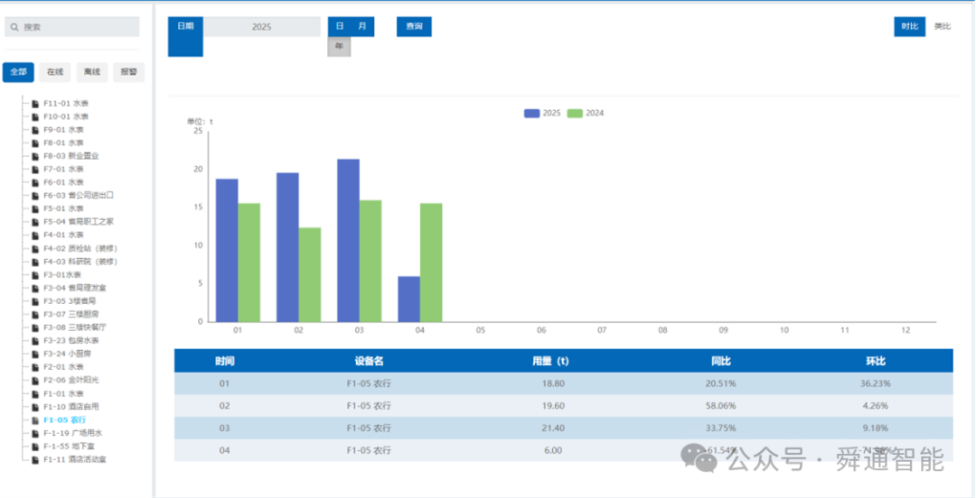This screenshot has width=976, height=498.
Task: Click the file icon of F11-01 水表
Action: click(35, 103)
